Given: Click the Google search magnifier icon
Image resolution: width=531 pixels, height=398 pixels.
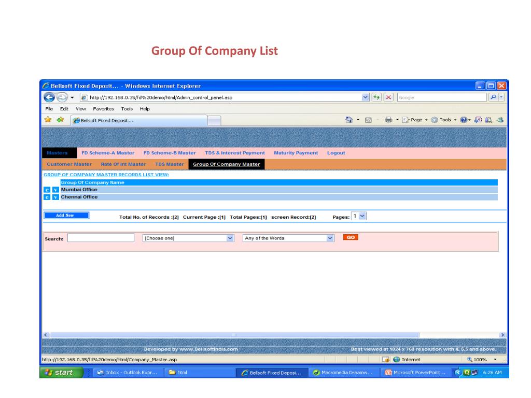Looking at the screenshot, I should (x=493, y=97).
